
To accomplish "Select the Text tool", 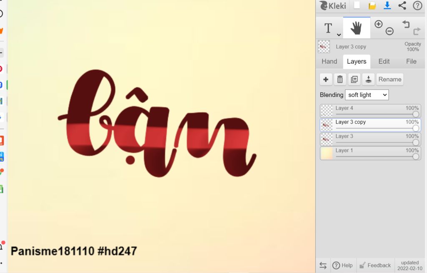I will (x=328, y=28).
